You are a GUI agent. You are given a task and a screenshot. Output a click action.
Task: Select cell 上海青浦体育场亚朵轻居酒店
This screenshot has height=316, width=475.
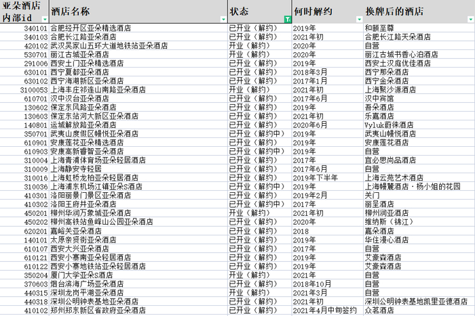pyautogui.click(x=138, y=160)
